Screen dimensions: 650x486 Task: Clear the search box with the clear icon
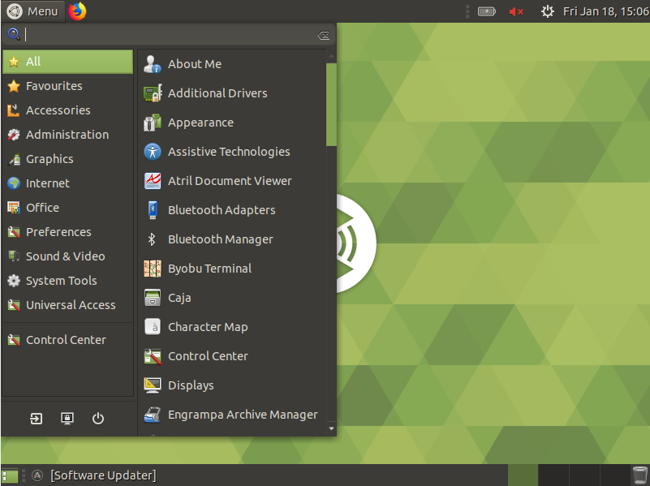click(323, 34)
